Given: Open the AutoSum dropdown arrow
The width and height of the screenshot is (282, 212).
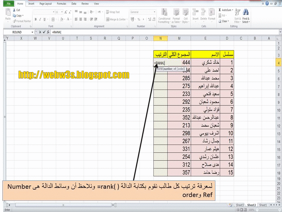Looking at the screenshot, I should pos(233,10).
